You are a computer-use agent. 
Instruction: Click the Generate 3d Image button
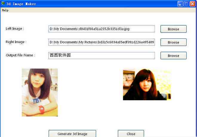(x=72, y=134)
